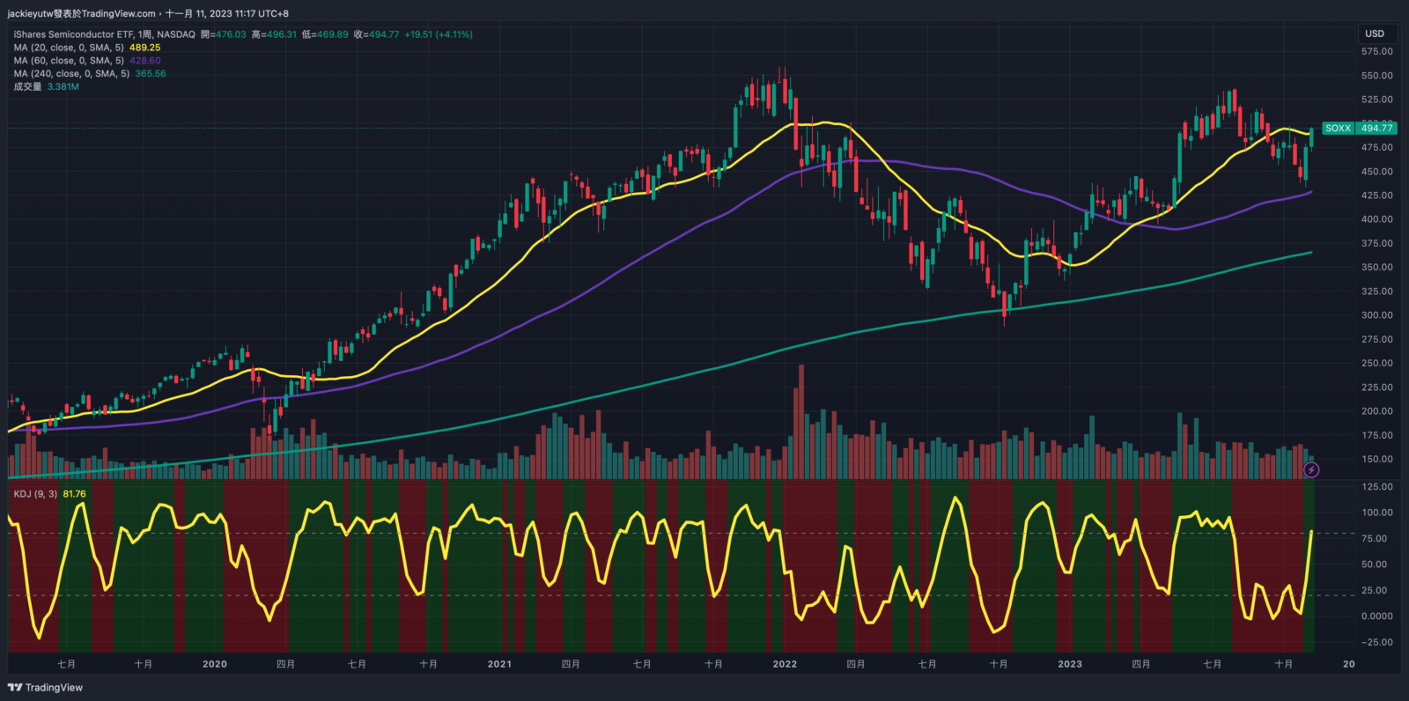Click the USD currency label
Viewport: 1409px width, 701px height.
(1374, 33)
